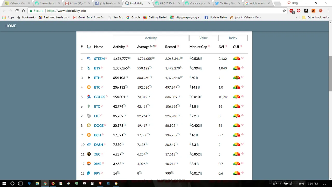The image size is (332, 187).
Task: Click the browser home icon
Action: 23,11
